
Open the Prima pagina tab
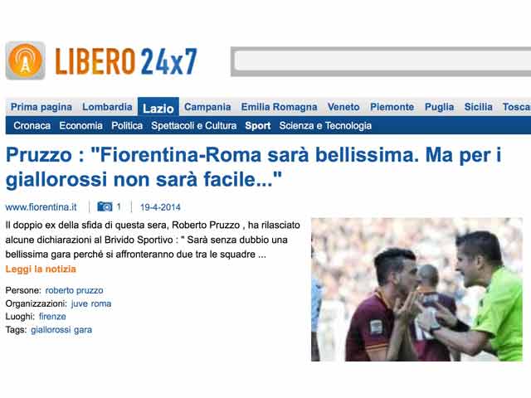pos(41,107)
